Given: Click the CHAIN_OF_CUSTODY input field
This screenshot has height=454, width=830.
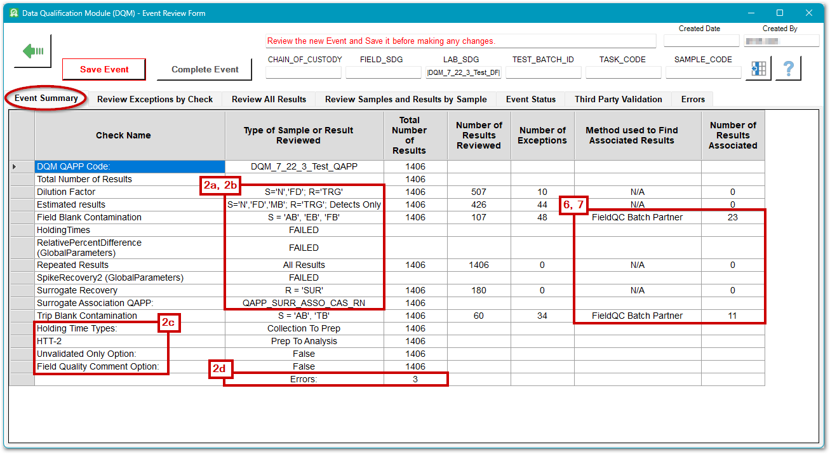Looking at the screenshot, I should coord(304,72).
